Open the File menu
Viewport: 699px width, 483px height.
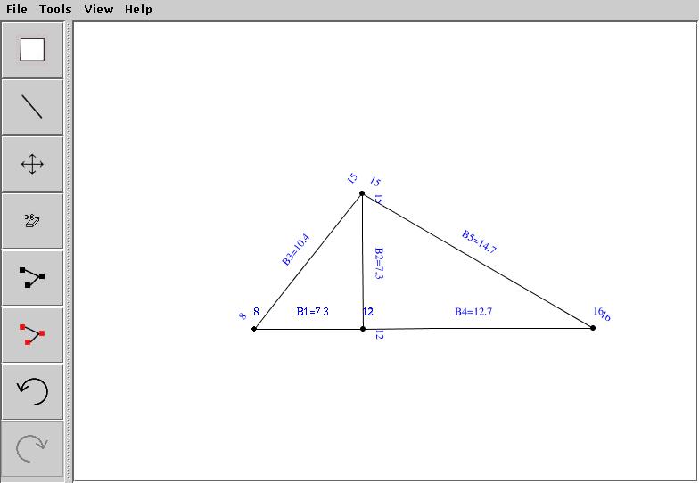click(16, 9)
